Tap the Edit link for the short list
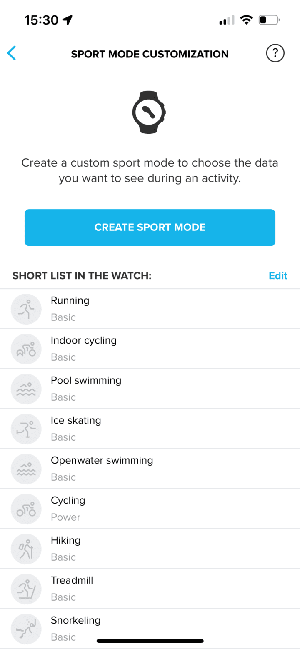Screen dimensions: 300x649 [278, 276]
